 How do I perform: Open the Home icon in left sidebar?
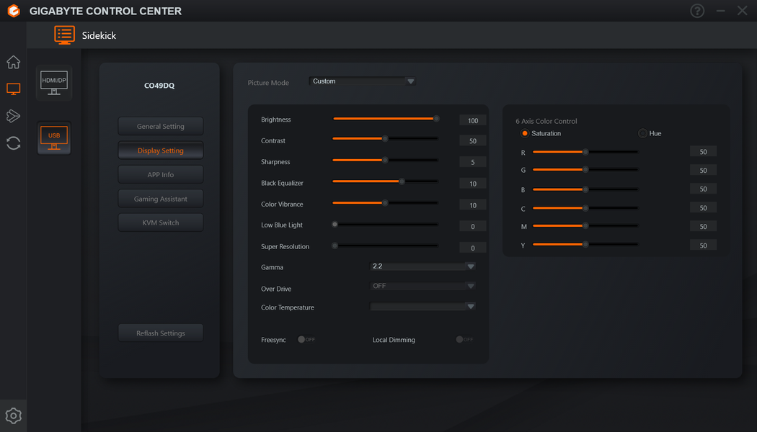[x=13, y=62]
